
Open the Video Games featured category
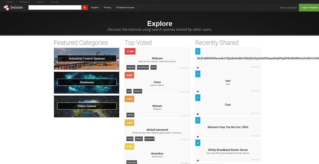[x=87, y=106]
